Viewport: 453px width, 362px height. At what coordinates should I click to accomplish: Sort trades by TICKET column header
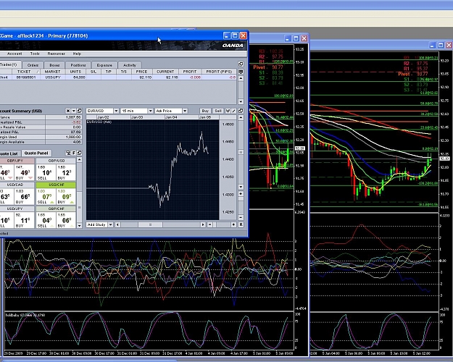tap(25, 72)
